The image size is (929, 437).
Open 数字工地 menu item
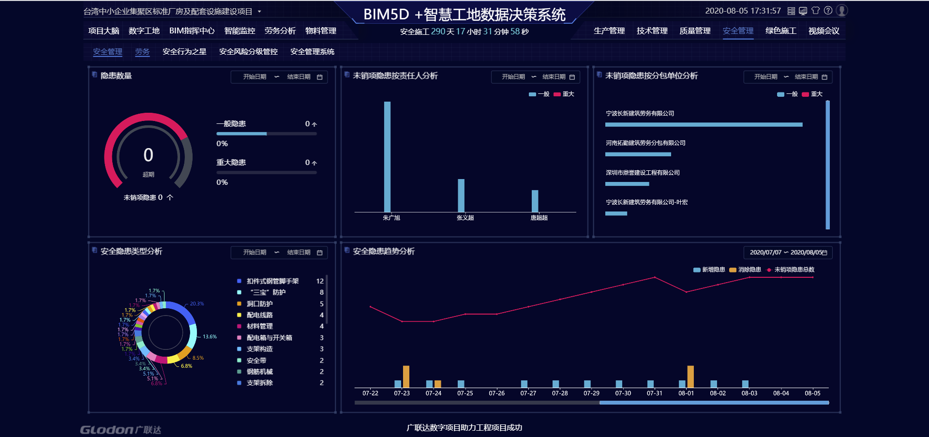pyautogui.click(x=144, y=31)
